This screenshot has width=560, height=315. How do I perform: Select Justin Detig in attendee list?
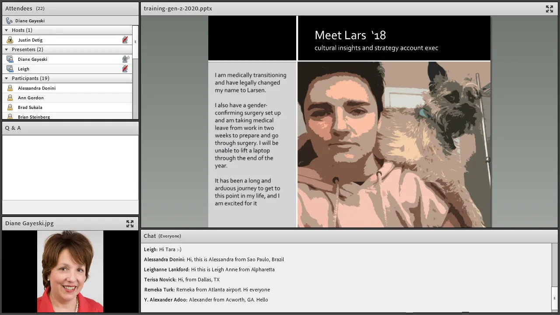point(67,40)
